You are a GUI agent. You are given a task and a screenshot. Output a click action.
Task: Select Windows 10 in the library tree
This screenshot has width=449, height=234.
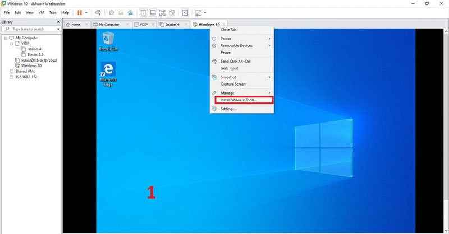tap(31, 65)
